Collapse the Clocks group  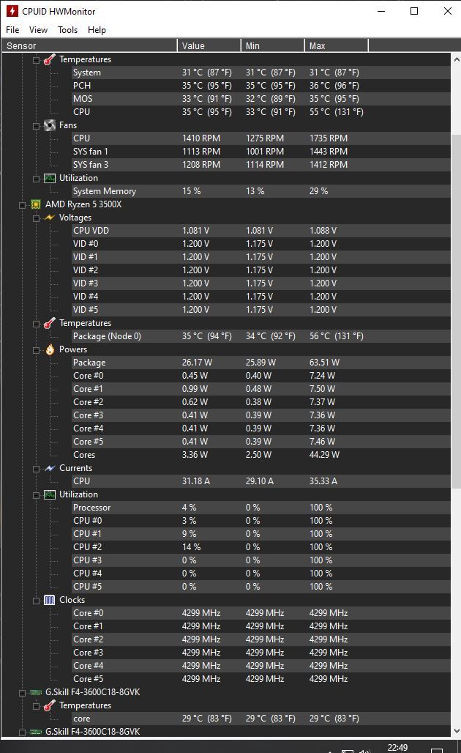[36, 601]
